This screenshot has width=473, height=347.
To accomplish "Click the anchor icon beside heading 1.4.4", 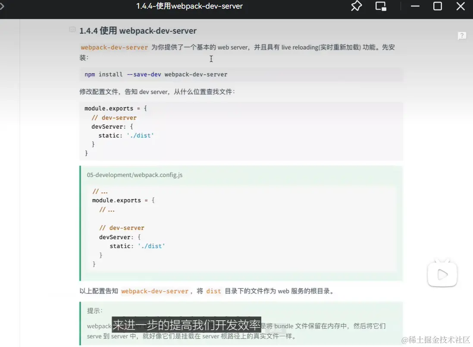I will pyautogui.click(x=72, y=29).
